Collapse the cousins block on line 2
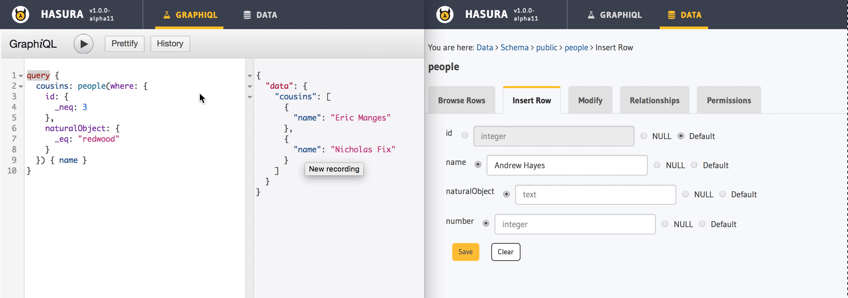848x298 pixels. tap(21, 86)
